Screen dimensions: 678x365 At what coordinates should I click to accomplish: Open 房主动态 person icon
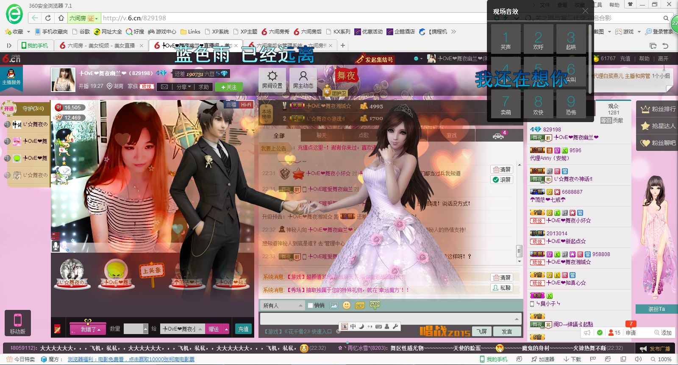pos(303,76)
